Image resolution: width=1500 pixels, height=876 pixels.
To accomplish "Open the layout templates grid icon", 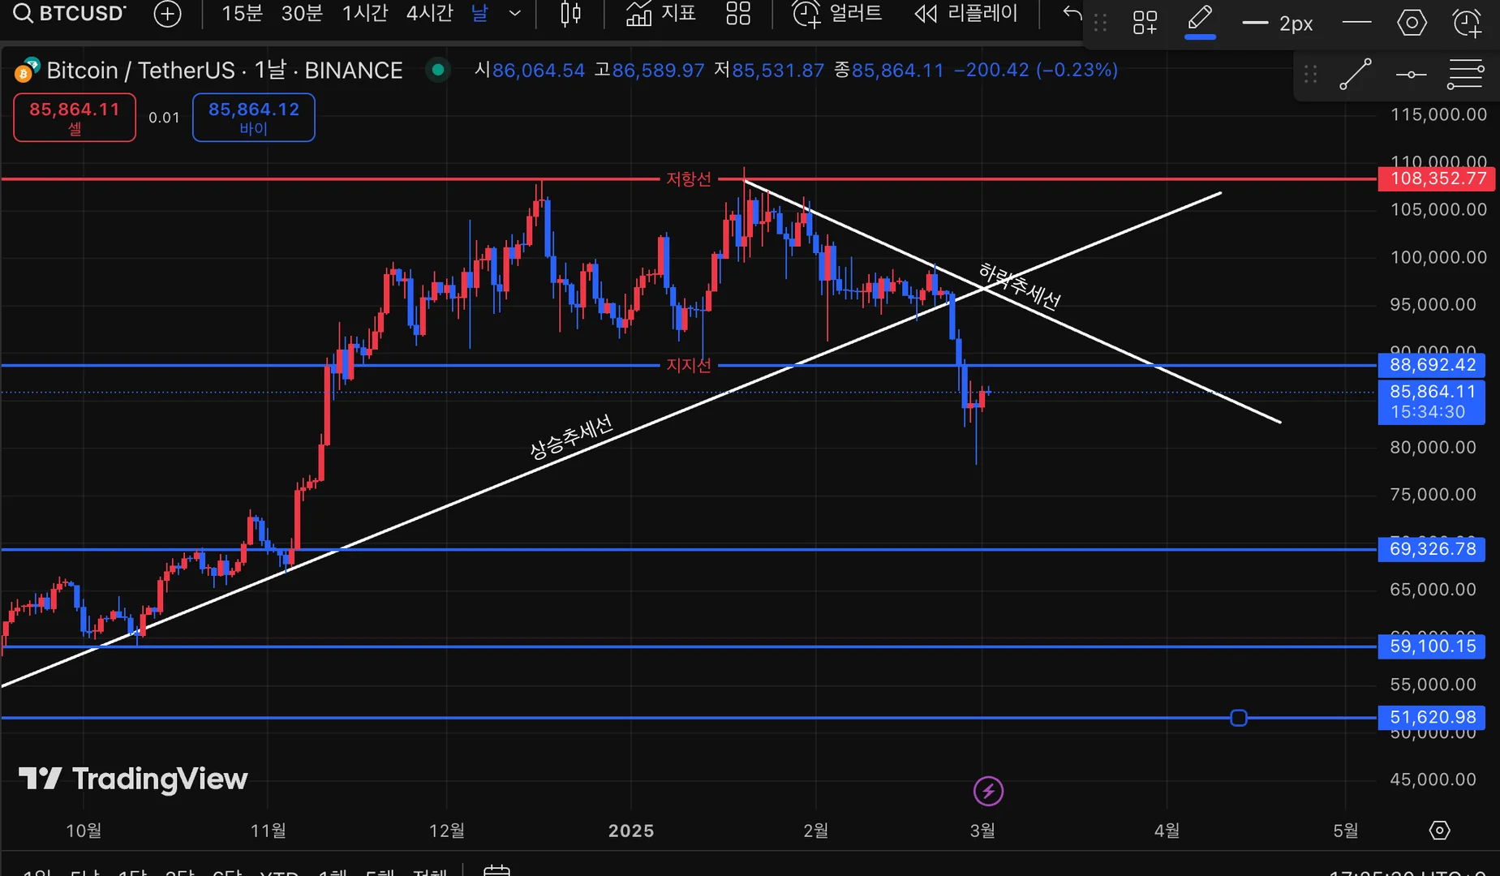I will (737, 13).
